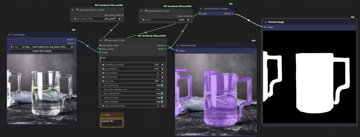Screen dimensions: 360x137
Task: Click the yolo_world_model output port on Yoloworld Model Loader
Action: 122,15
